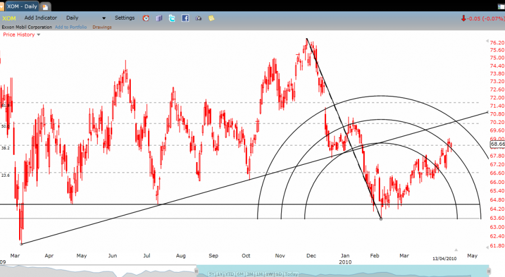Click 2010 year label on axis
Screen dimensions: 505x277
click(x=345, y=262)
